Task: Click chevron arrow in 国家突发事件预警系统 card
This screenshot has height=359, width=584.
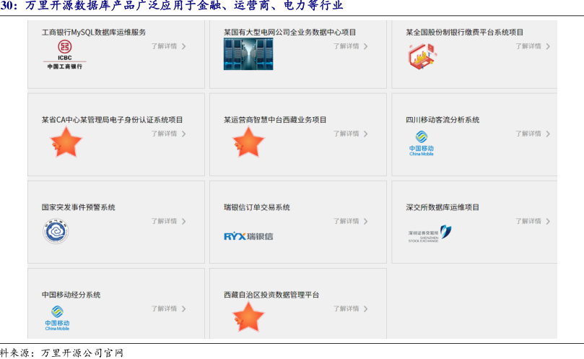Action: point(183,222)
